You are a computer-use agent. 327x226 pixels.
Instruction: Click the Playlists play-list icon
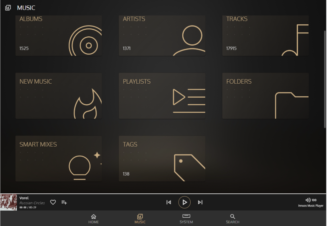pos(189,101)
